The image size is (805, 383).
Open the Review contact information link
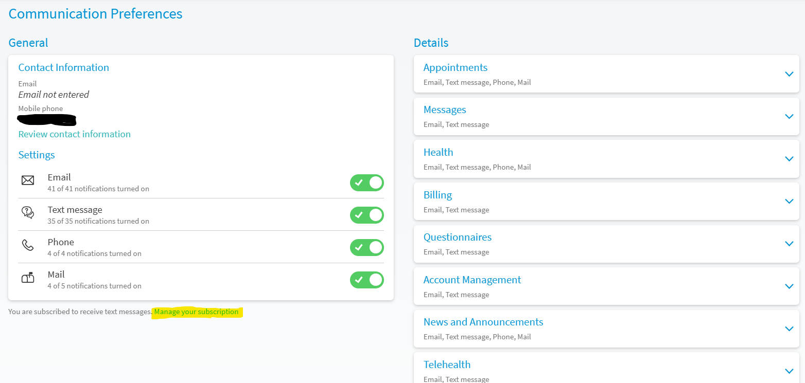point(75,134)
